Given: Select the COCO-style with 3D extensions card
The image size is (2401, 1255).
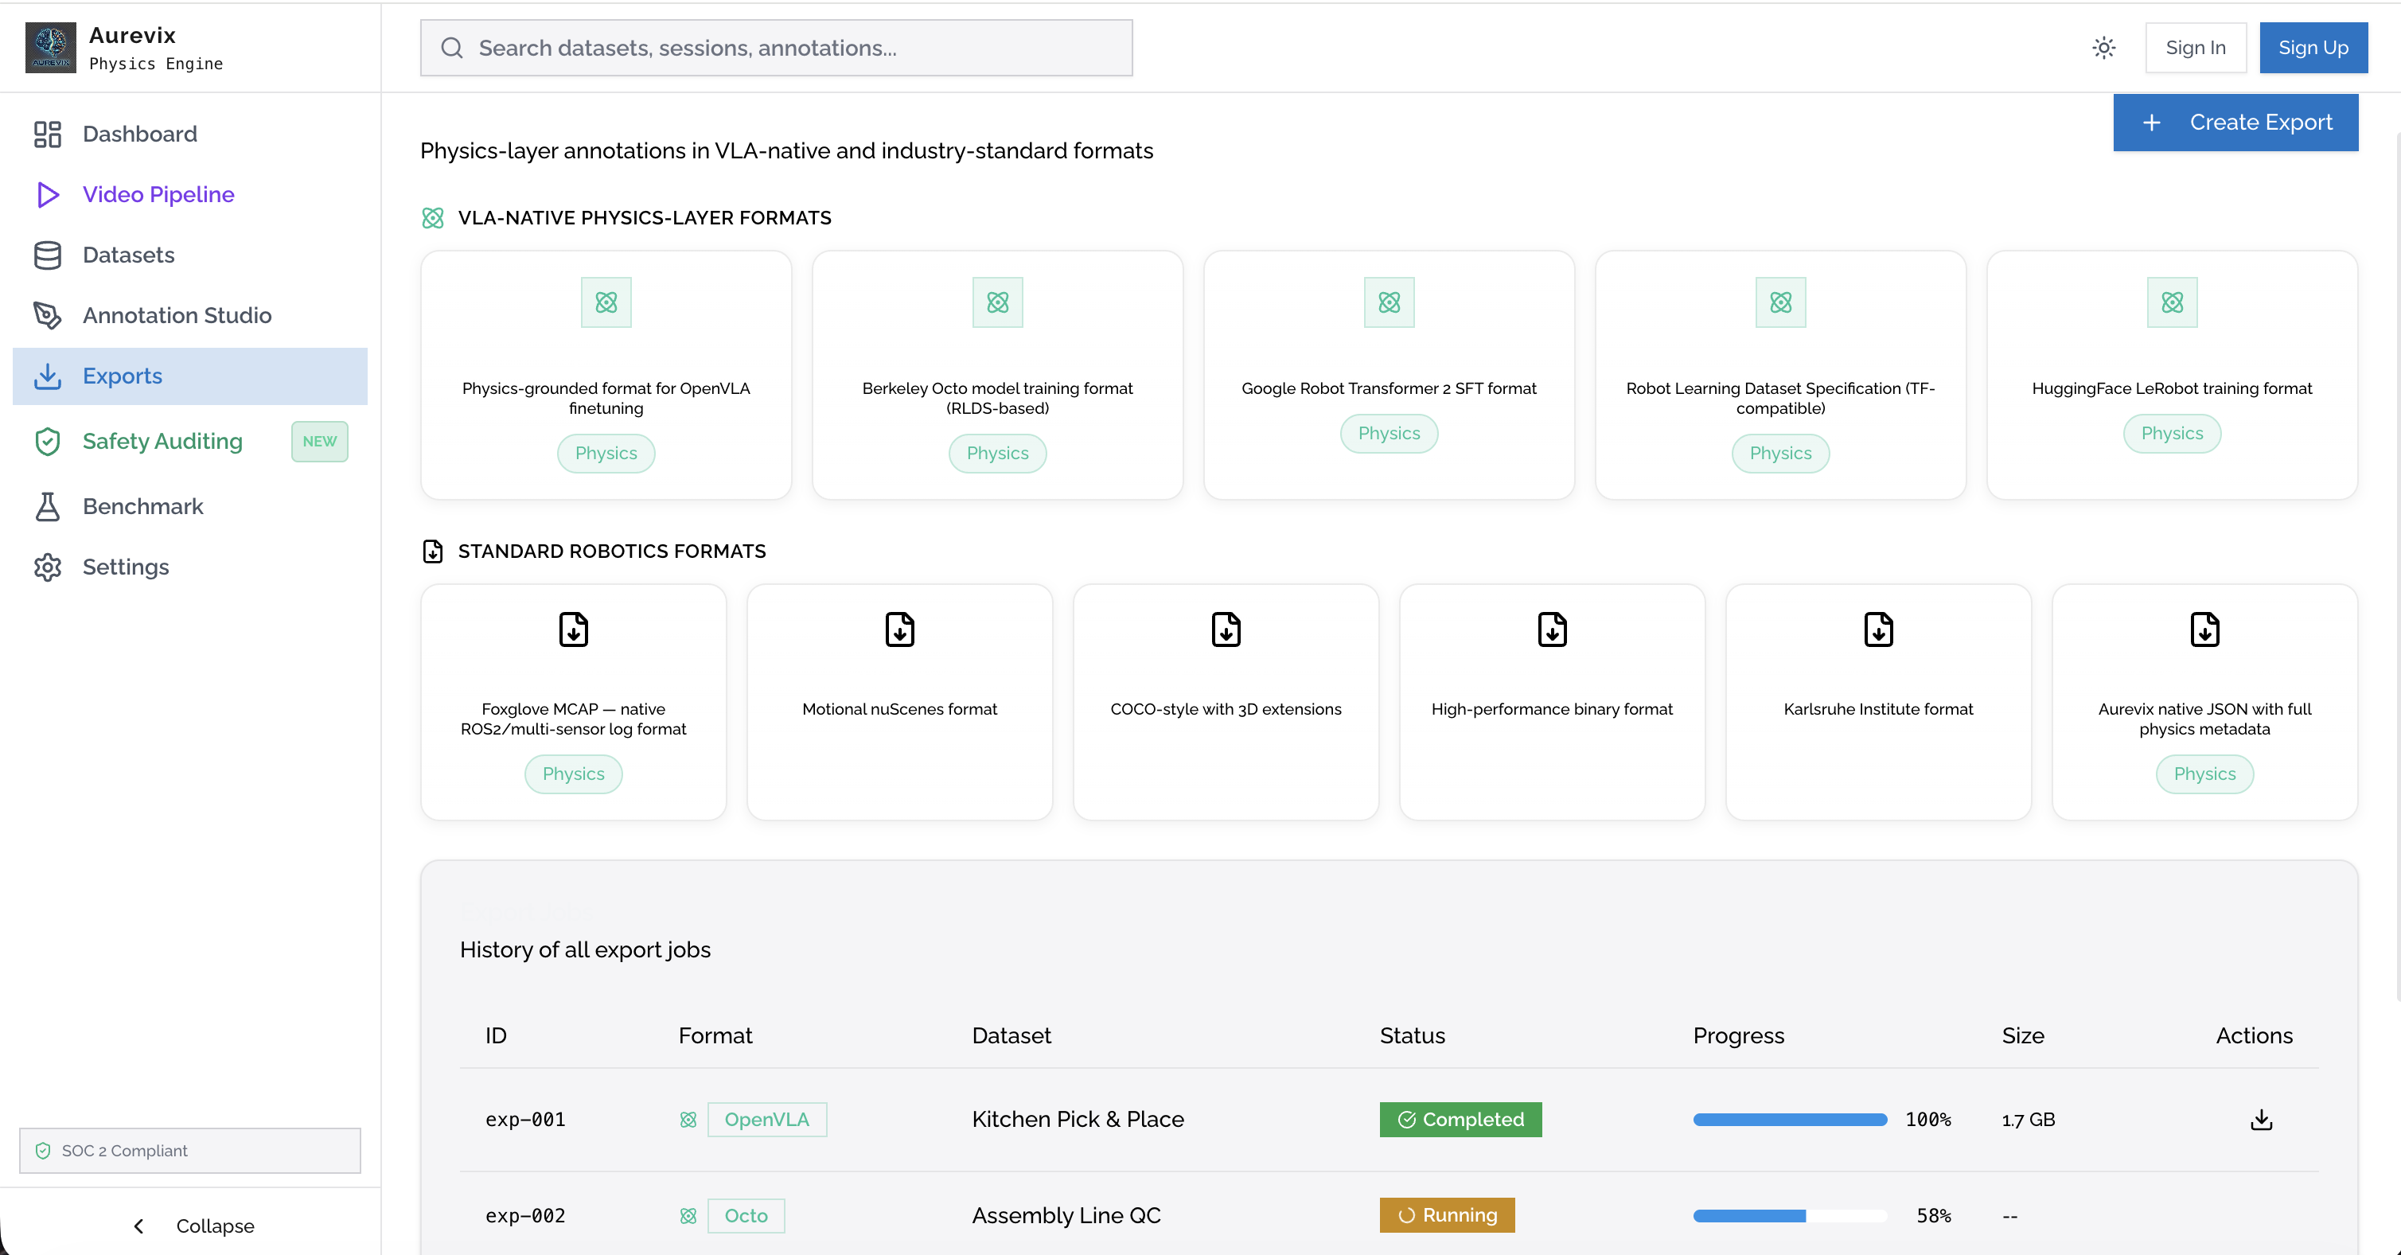Looking at the screenshot, I should pyautogui.click(x=1225, y=701).
